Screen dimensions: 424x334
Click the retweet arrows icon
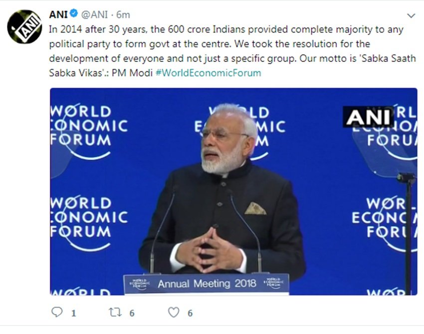[115, 313]
